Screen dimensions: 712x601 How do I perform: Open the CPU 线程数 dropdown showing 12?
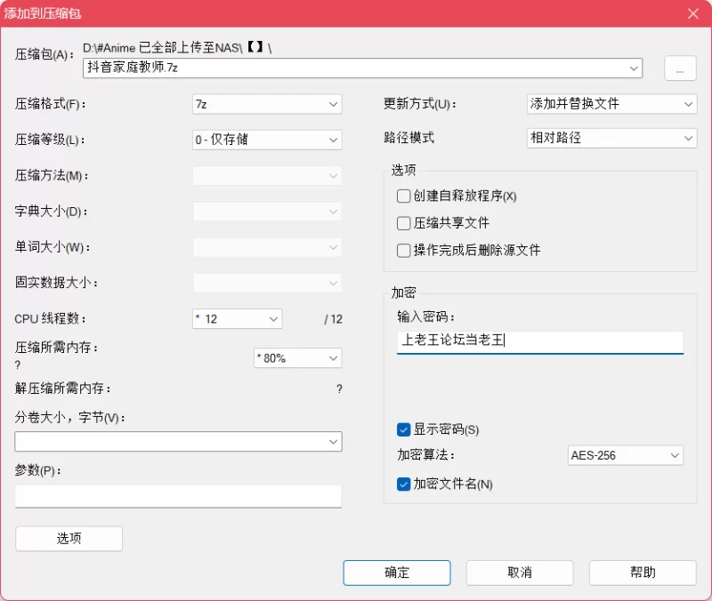(237, 319)
